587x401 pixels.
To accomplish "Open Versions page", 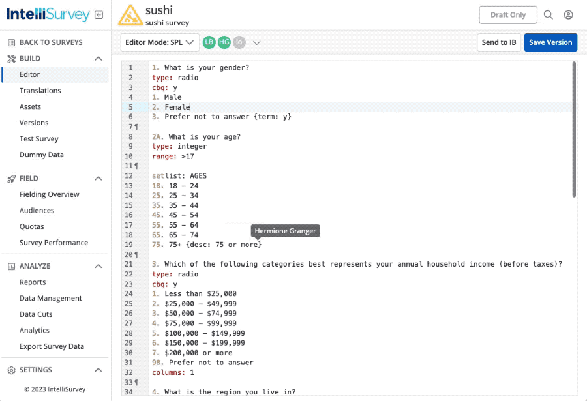I will tap(34, 123).
